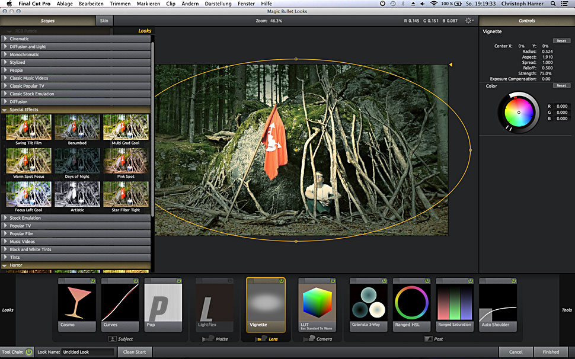Disable the Vignette tool power toggle
The width and height of the screenshot is (575, 359).
[x=281, y=281]
